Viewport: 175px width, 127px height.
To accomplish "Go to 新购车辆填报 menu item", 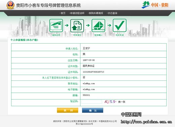I will tap(96, 13).
